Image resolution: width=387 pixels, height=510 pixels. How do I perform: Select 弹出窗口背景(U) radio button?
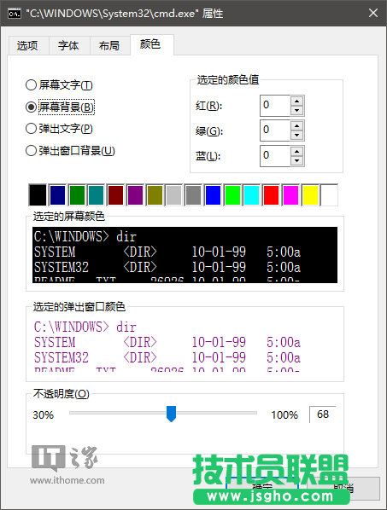70,151
